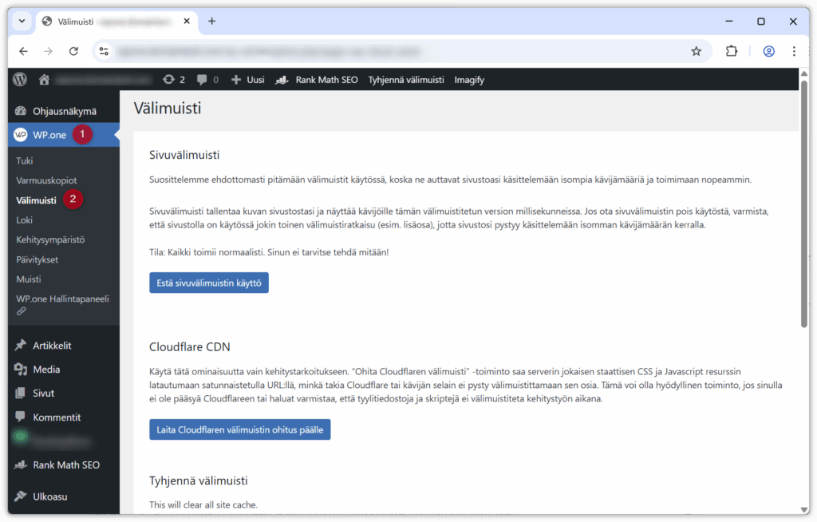Viewport: 817px width, 522px height.
Task: Click the Chrome profile avatar icon
Action: 768,51
